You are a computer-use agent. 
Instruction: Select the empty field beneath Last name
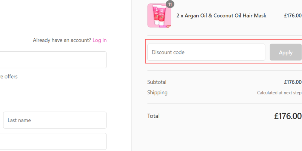point(53,141)
